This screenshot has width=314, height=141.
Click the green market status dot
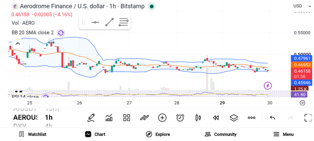click(x=151, y=6)
